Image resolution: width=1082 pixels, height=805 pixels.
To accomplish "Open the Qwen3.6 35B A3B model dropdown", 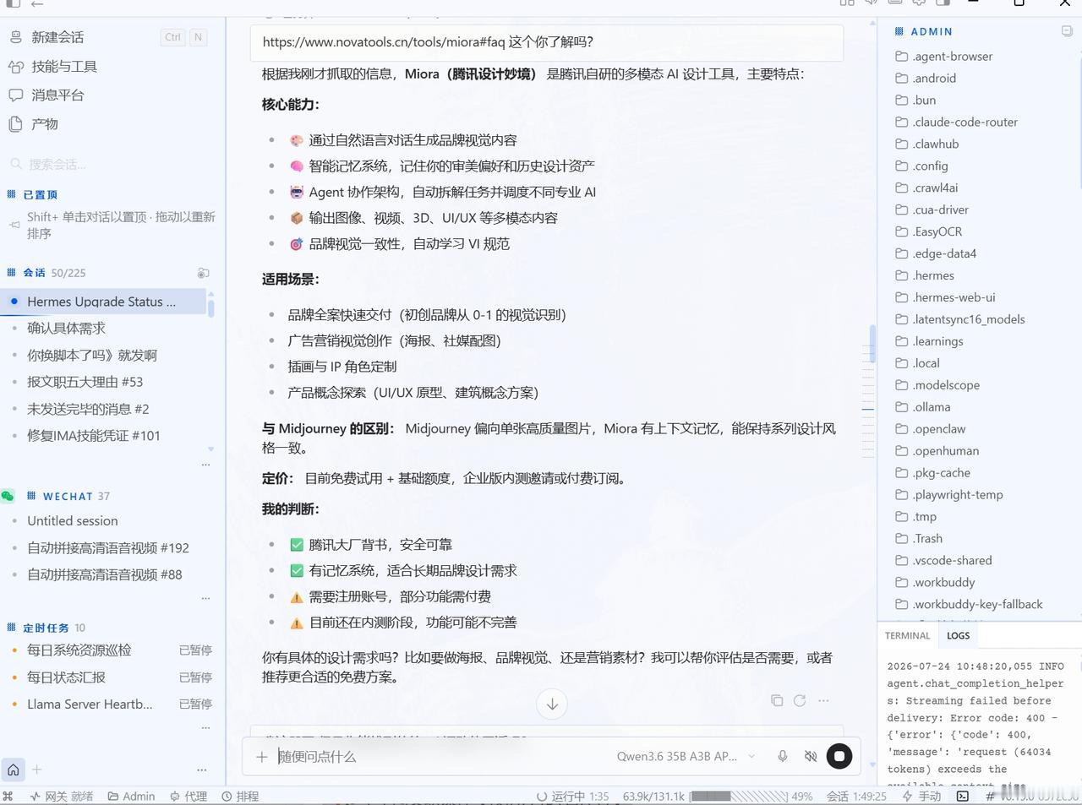I will click(686, 756).
